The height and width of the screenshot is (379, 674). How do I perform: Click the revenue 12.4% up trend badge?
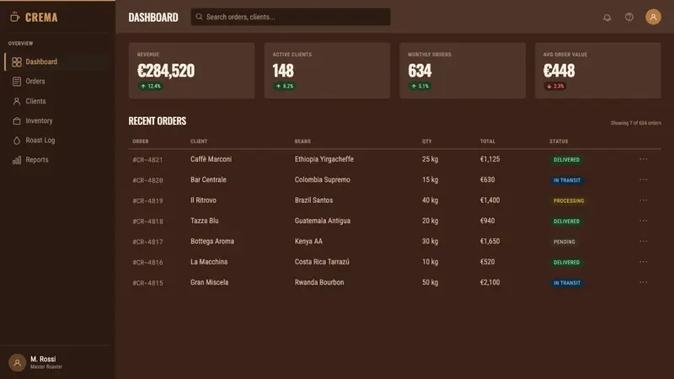point(150,87)
